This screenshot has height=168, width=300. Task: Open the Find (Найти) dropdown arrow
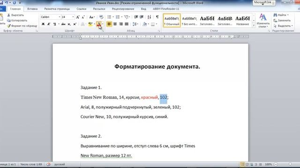point(288,15)
